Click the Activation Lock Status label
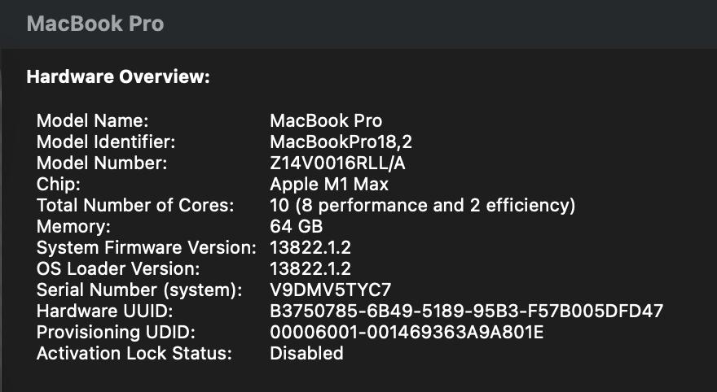This screenshot has width=717, height=392. pyautogui.click(x=134, y=353)
